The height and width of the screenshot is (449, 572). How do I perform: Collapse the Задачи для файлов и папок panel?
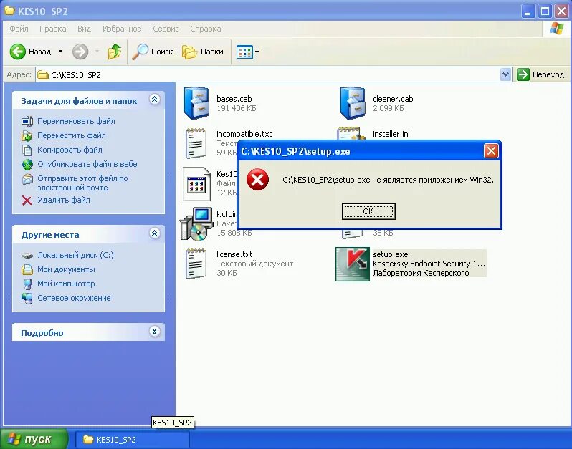pos(155,99)
